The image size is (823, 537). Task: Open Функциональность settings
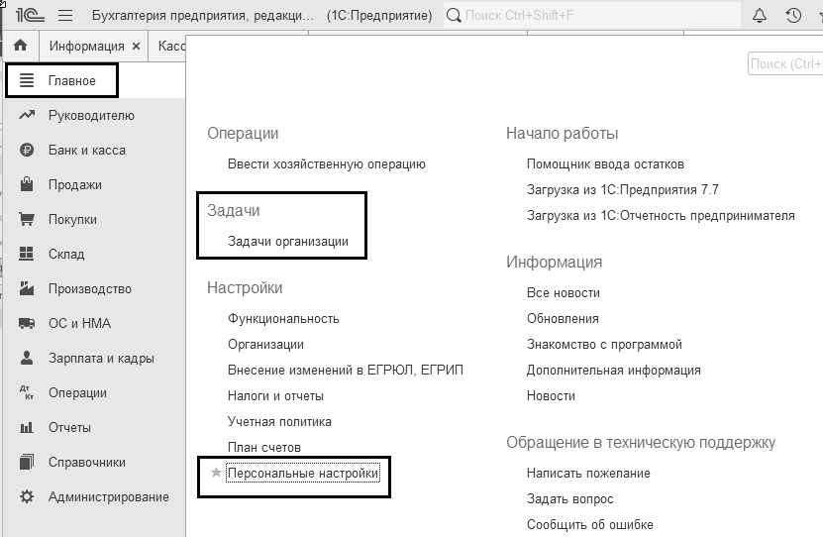(283, 319)
